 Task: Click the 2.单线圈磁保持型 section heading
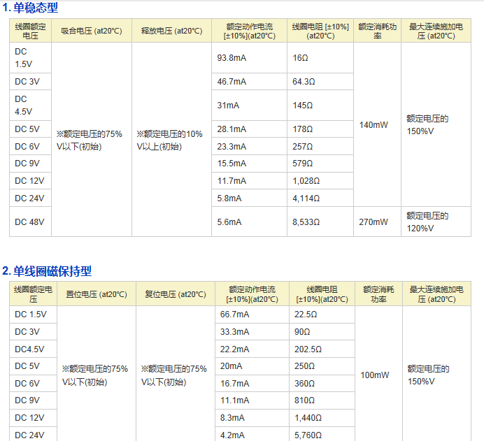pos(47,271)
